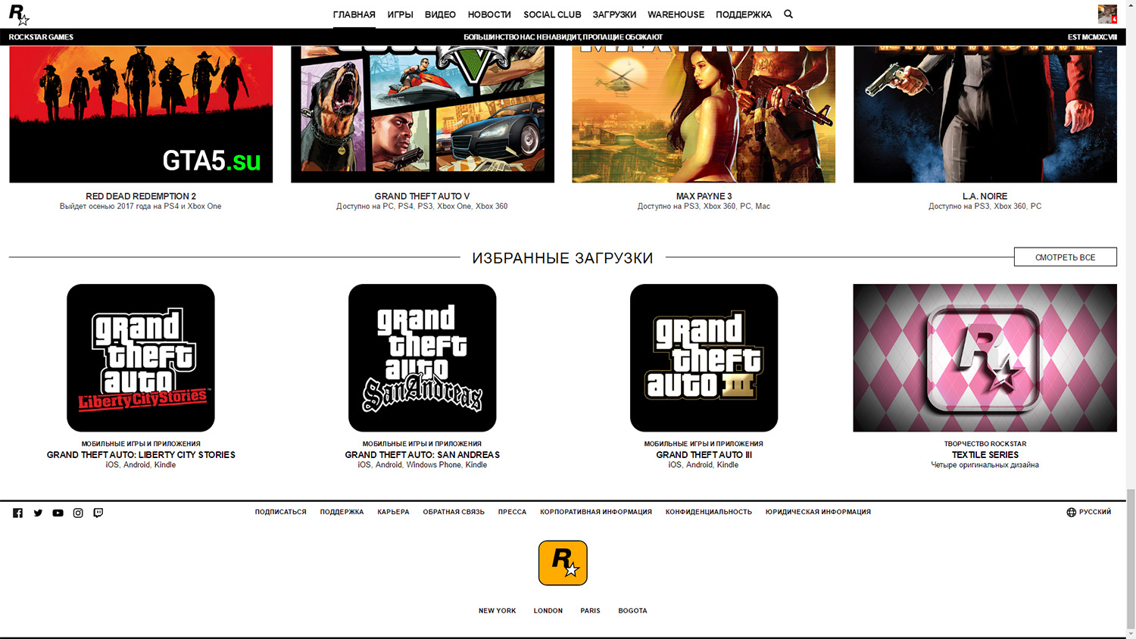Open the Grand Theft Auto V title link
Image resolution: width=1136 pixels, height=639 pixels.
[x=422, y=196]
